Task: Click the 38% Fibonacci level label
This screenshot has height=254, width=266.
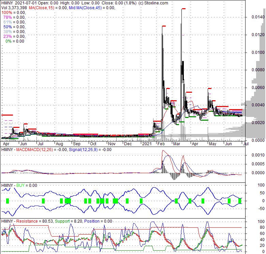Action: (x=8, y=32)
